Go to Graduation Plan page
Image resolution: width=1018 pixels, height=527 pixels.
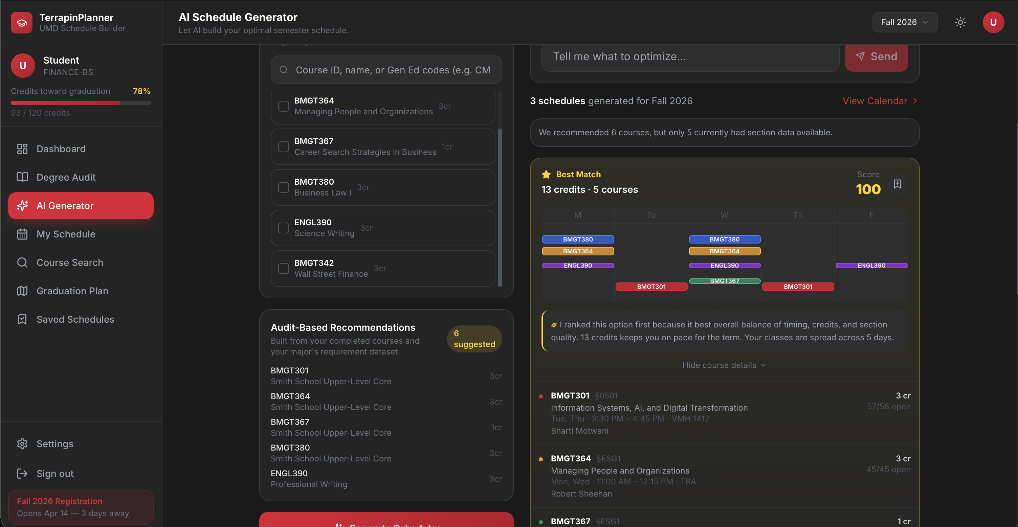pos(72,291)
